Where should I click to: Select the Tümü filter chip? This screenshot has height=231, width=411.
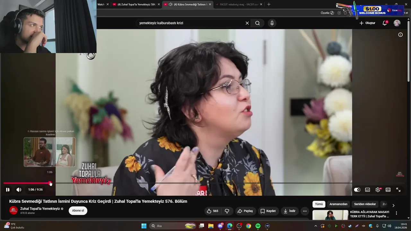[x=319, y=204]
